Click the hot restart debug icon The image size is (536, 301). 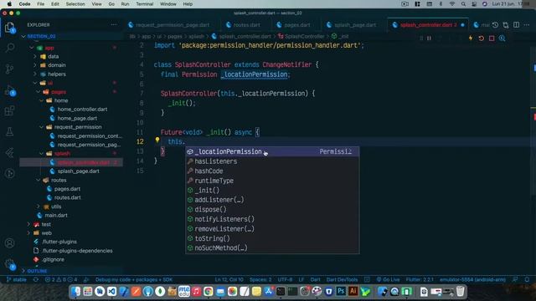pos(482,38)
